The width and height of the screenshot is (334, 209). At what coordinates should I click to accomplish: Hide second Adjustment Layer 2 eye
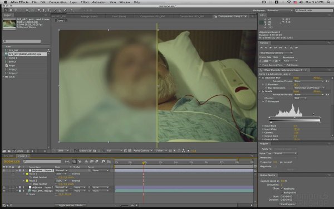4,187
